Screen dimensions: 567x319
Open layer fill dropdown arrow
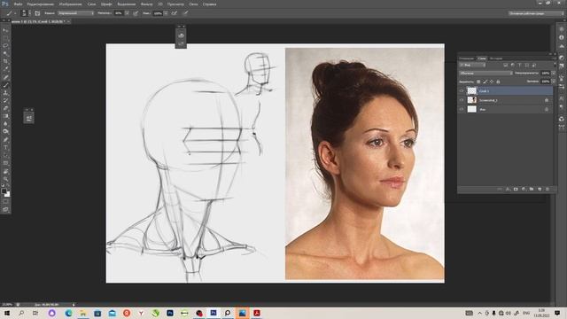point(553,82)
